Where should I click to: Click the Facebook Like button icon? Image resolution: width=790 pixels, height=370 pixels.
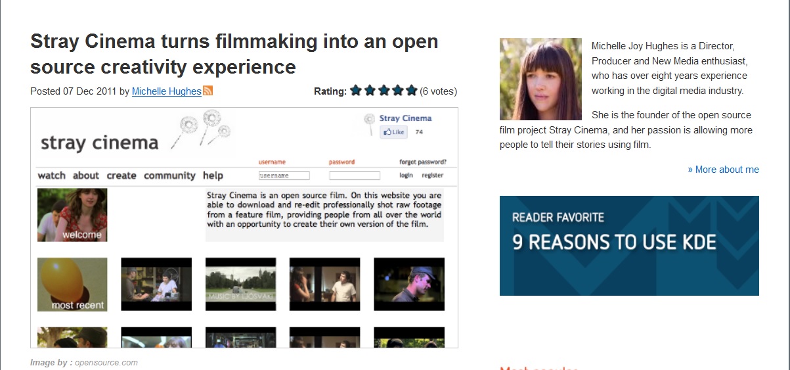[x=393, y=132]
